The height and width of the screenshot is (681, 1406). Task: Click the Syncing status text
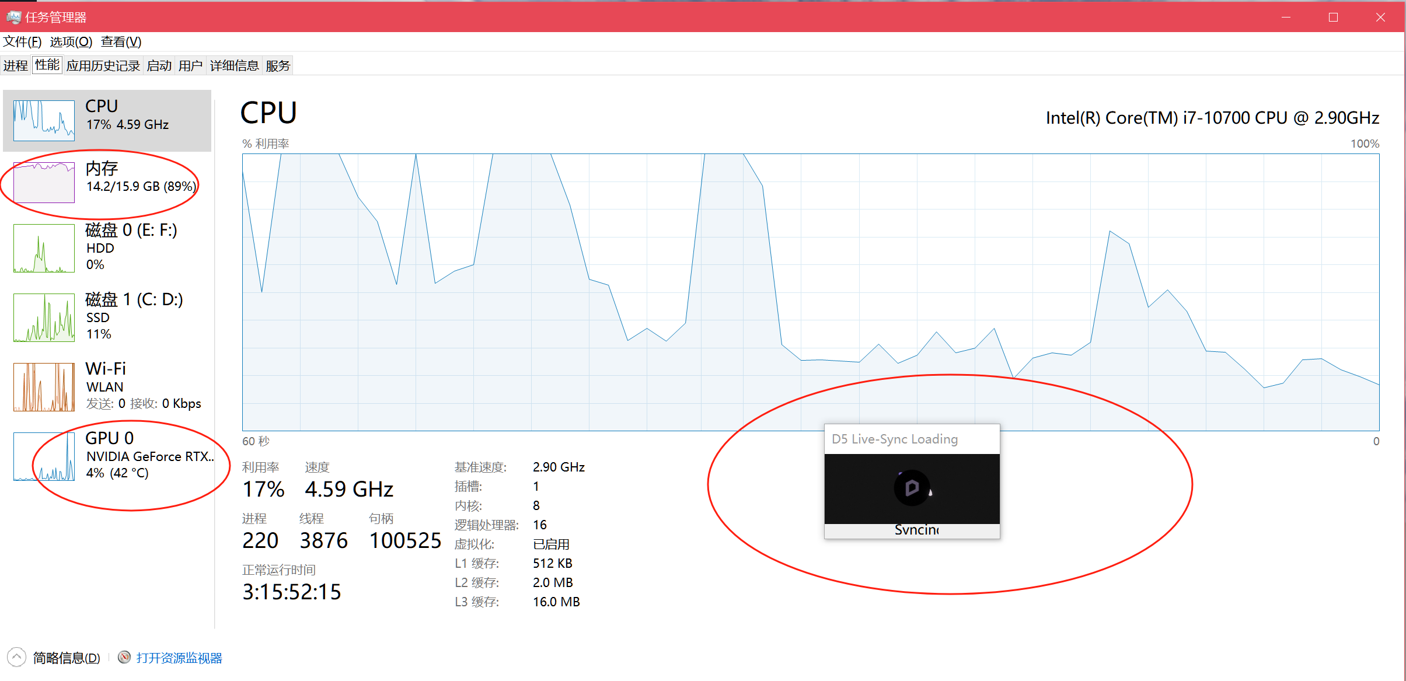[x=916, y=529]
